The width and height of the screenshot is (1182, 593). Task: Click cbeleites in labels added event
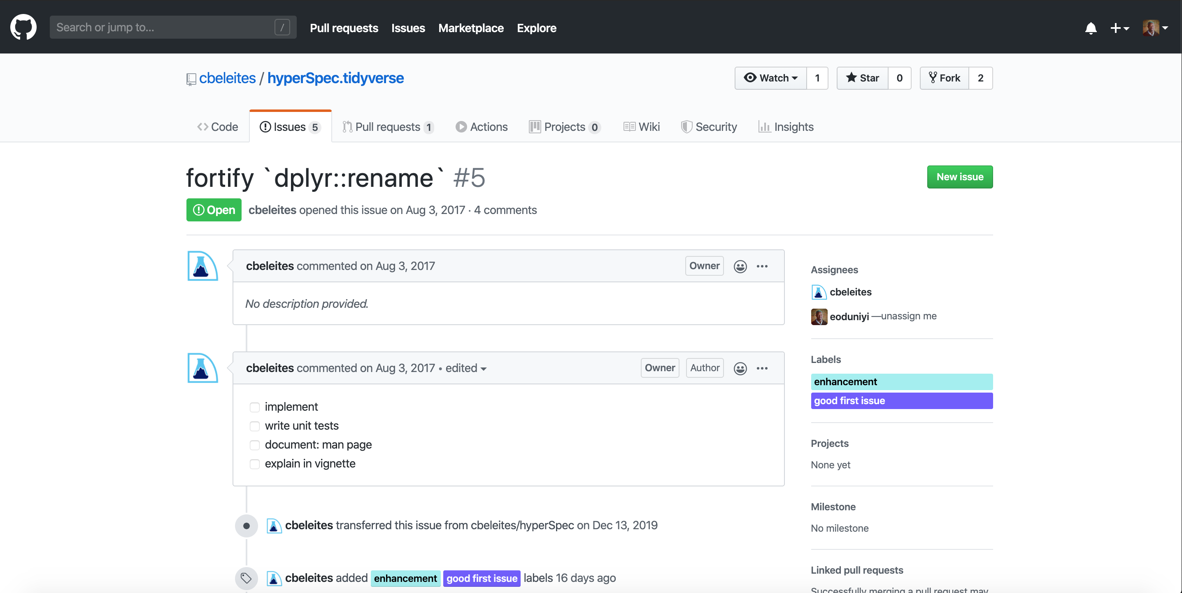[309, 578]
